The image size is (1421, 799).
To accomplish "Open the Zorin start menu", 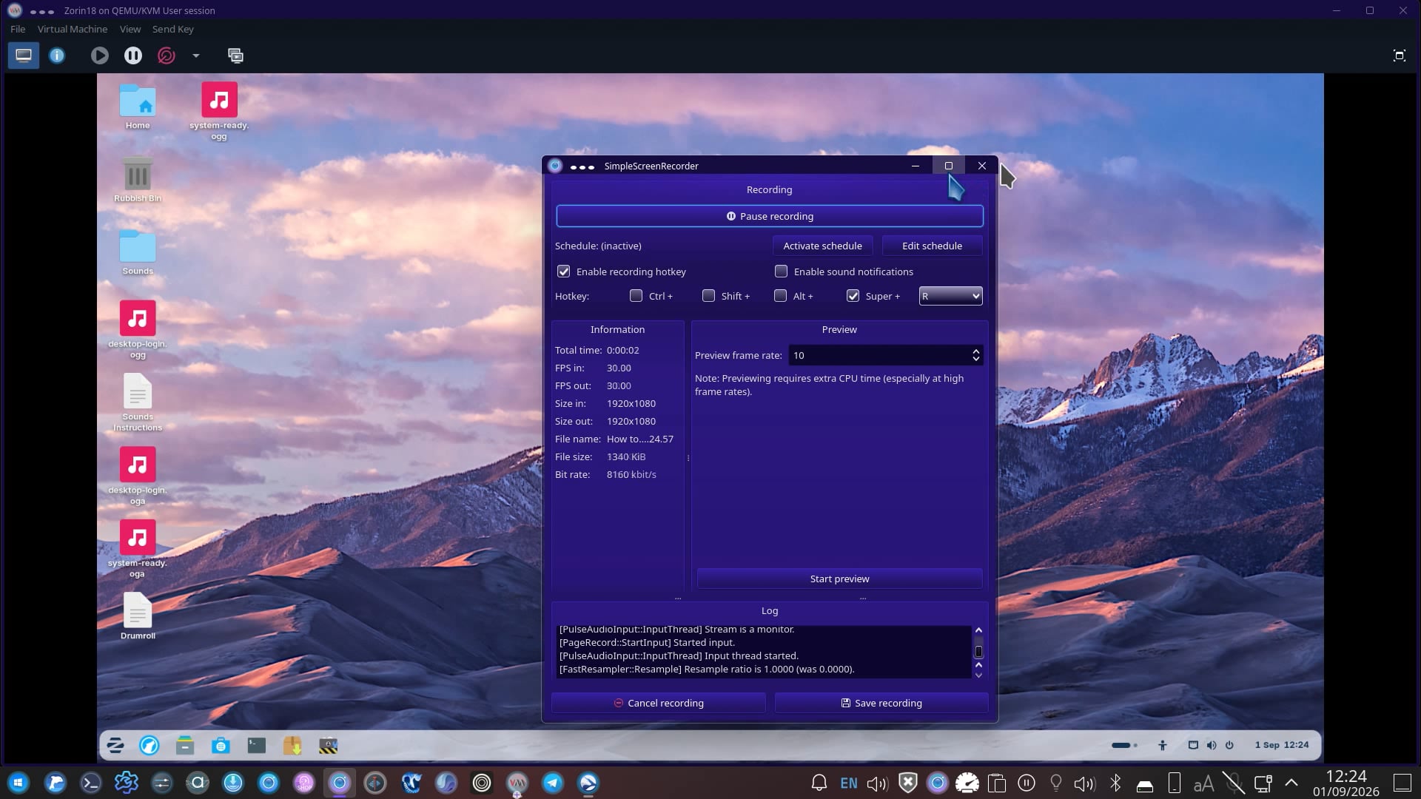I will point(115,746).
